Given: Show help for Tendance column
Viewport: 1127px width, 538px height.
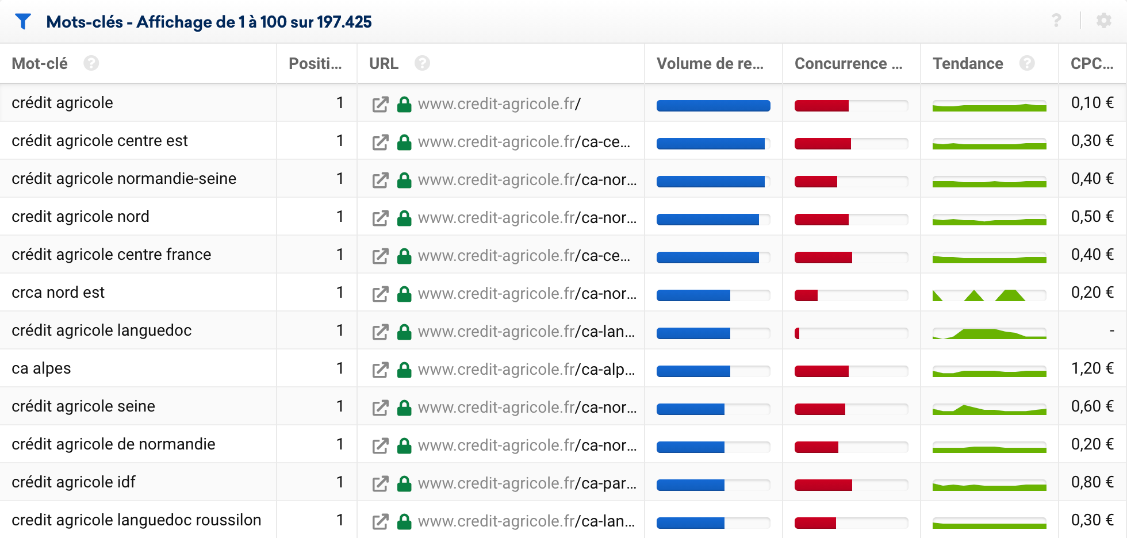Looking at the screenshot, I should [1027, 63].
